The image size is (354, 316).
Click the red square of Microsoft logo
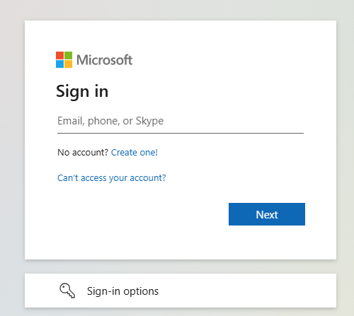tap(59, 55)
